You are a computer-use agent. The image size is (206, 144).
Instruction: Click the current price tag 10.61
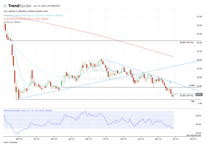click(199, 94)
